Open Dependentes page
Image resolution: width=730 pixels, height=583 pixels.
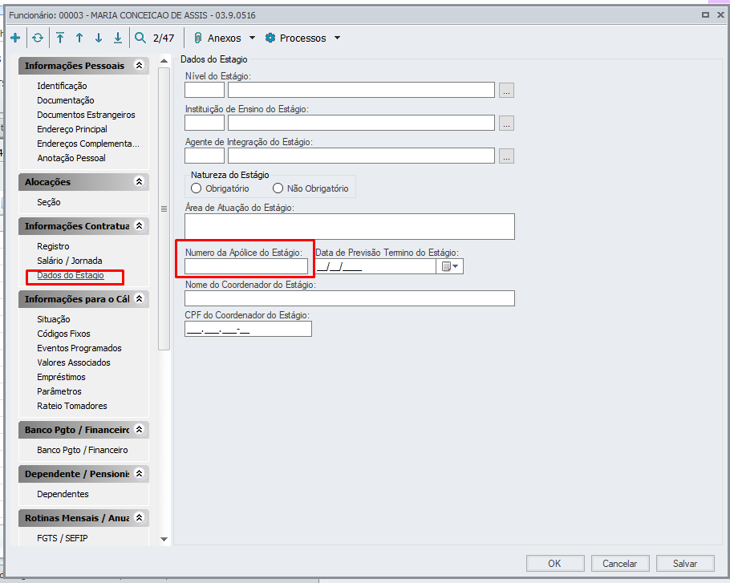point(63,494)
